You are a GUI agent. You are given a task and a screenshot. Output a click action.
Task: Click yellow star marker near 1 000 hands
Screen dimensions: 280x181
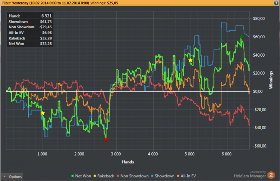click(43, 113)
